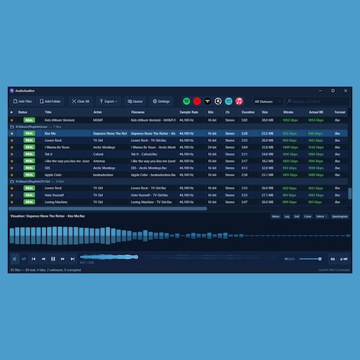Toggle Mono visualizer mode
Viewport: 360px width, 360px height.
point(276,217)
